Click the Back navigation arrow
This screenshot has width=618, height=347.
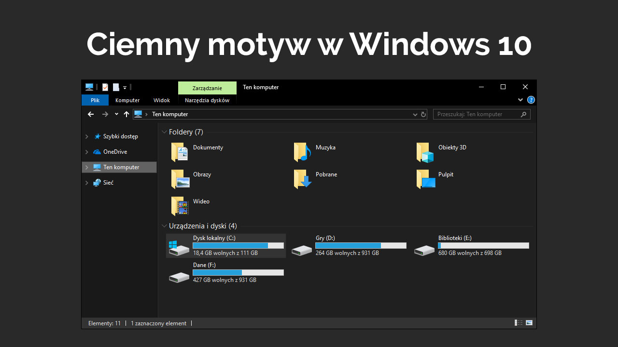[x=91, y=114]
